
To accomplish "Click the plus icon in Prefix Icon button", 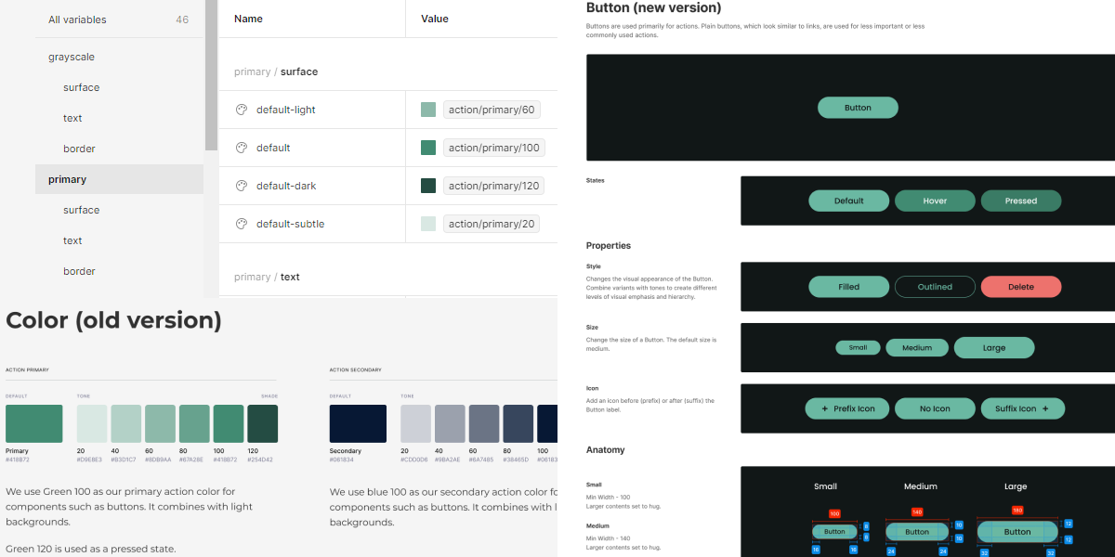I will (x=824, y=408).
